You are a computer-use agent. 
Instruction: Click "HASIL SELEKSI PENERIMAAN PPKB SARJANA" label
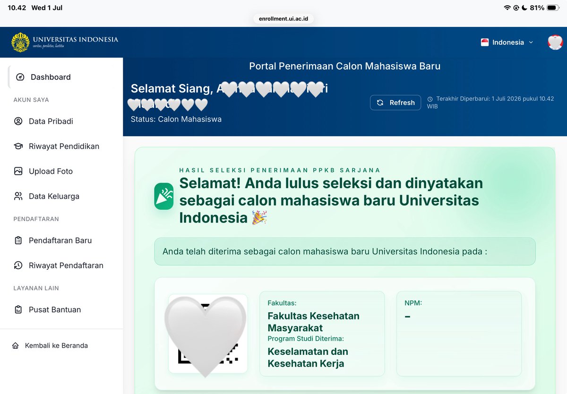pos(280,170)
